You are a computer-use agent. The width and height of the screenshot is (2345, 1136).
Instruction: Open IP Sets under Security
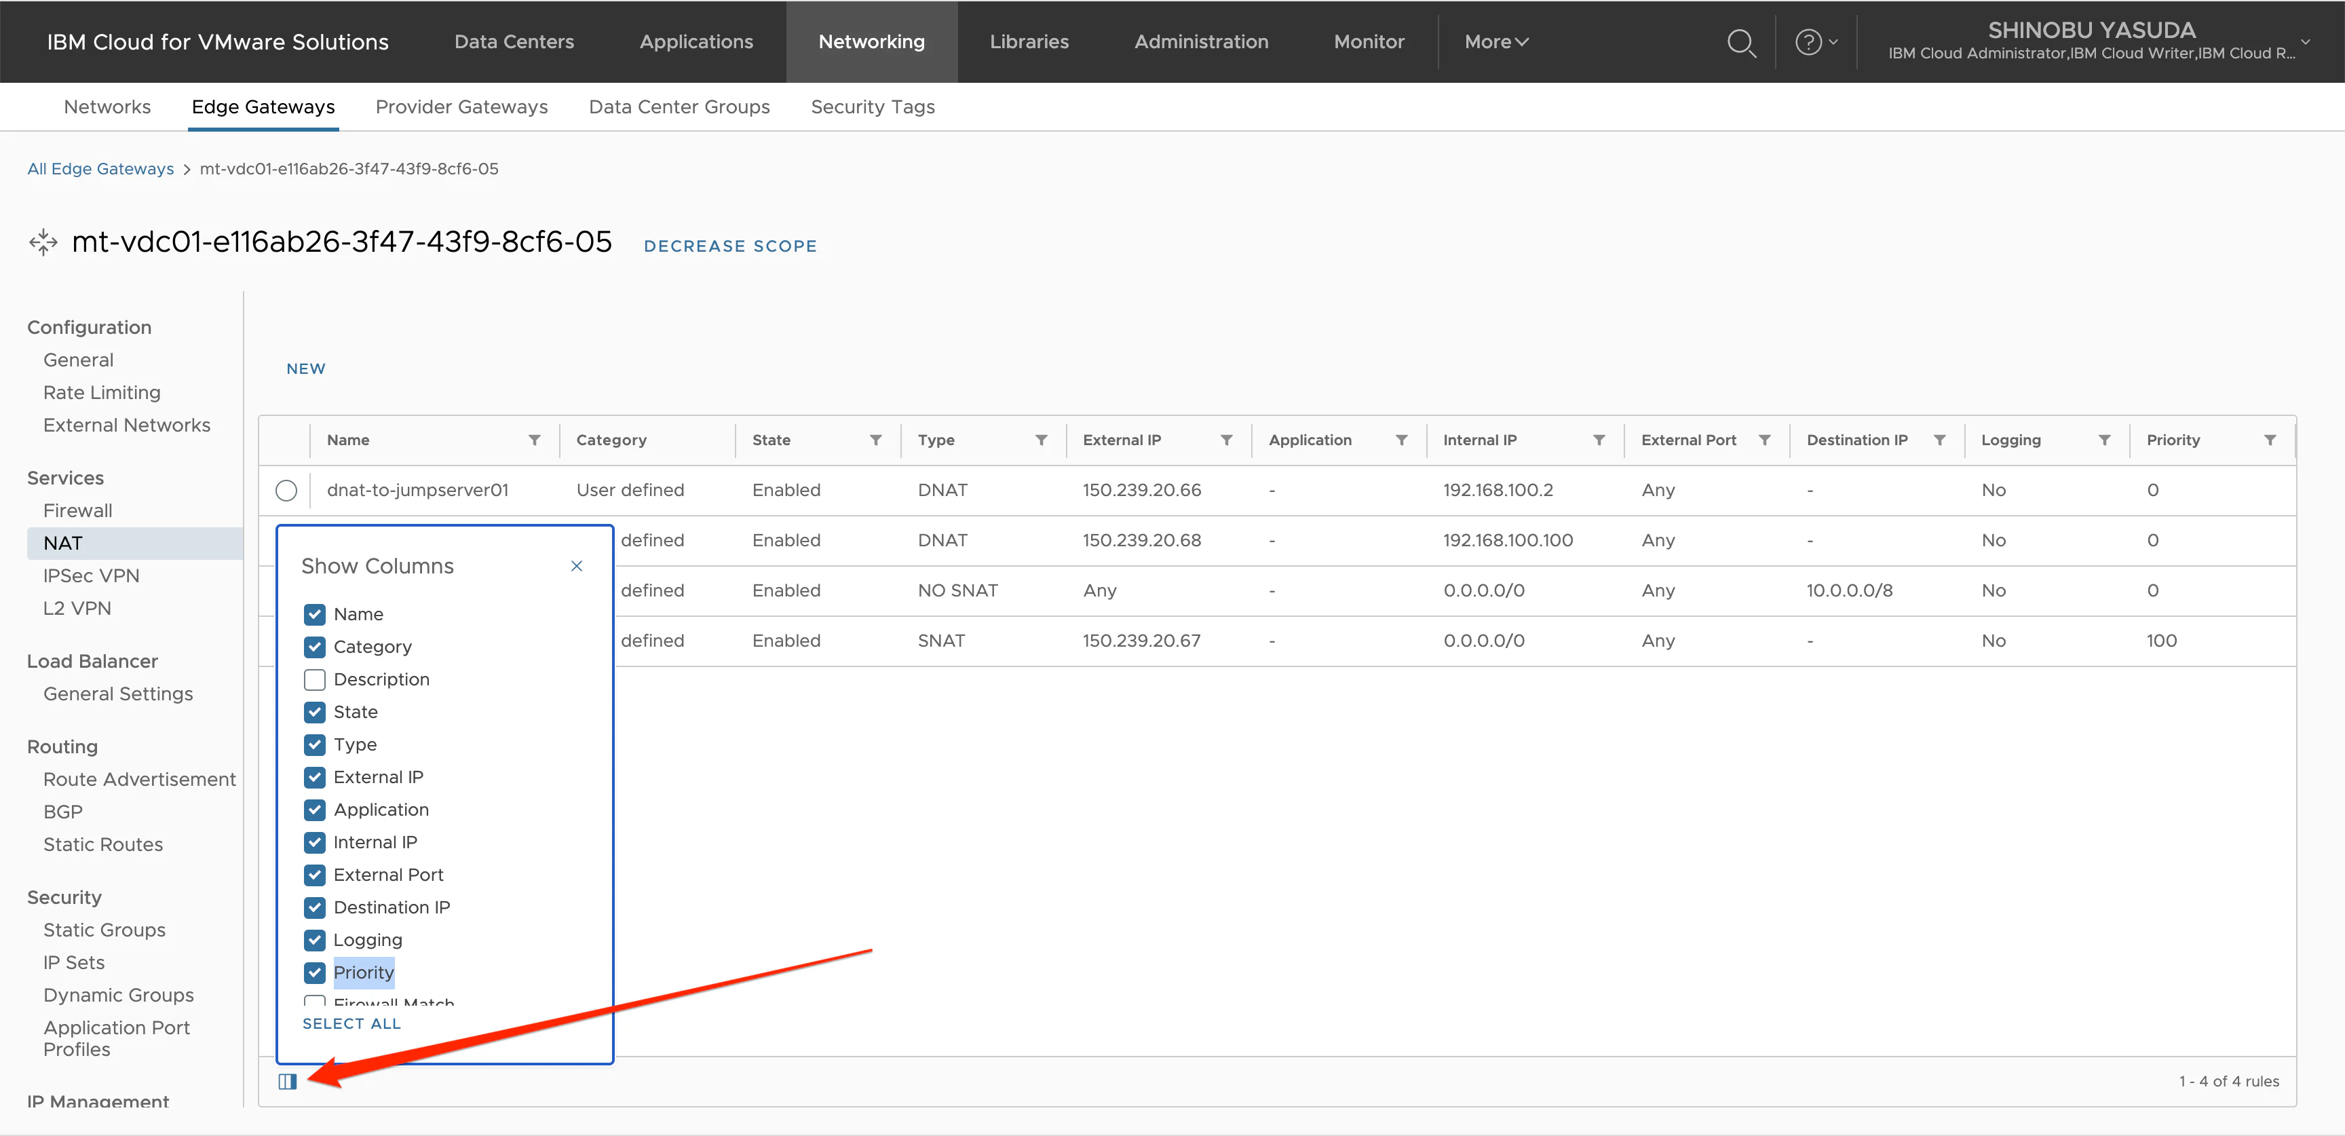click(x=74, y=963)
